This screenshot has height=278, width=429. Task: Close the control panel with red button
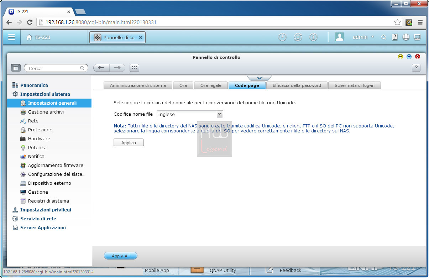point(418,57)
